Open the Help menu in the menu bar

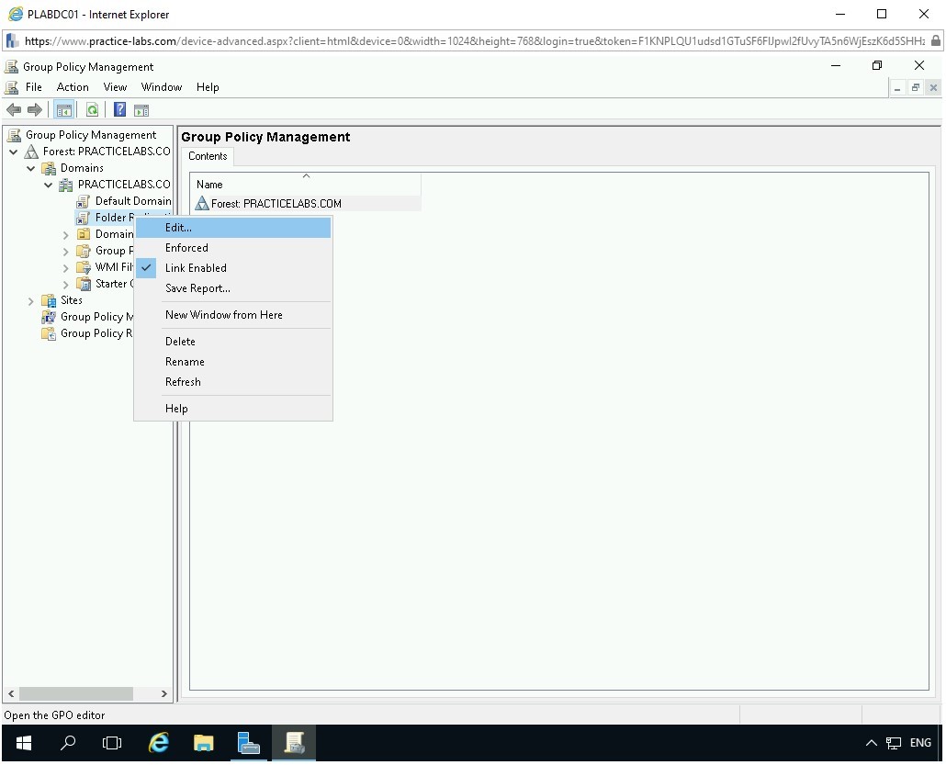(208, 87)
